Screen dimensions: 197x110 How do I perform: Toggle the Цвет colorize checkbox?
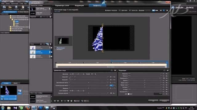click(129, 94)
